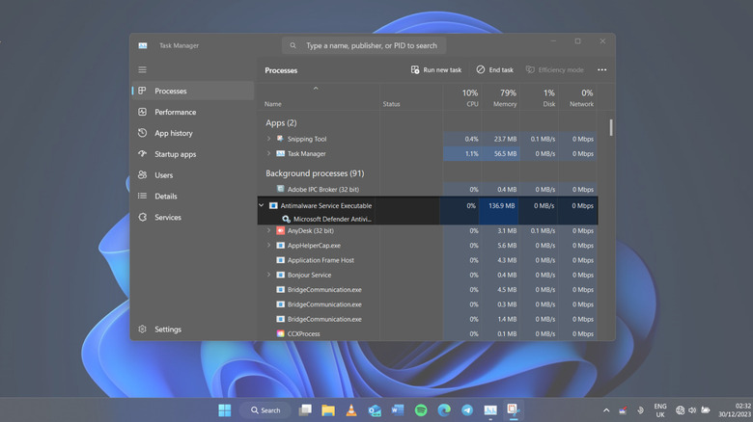Open the Details tab
The height and width of the screenshot is (422, 753).
165,197
